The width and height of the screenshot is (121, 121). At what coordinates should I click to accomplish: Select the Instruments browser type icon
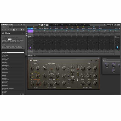(x=11, y=30)
